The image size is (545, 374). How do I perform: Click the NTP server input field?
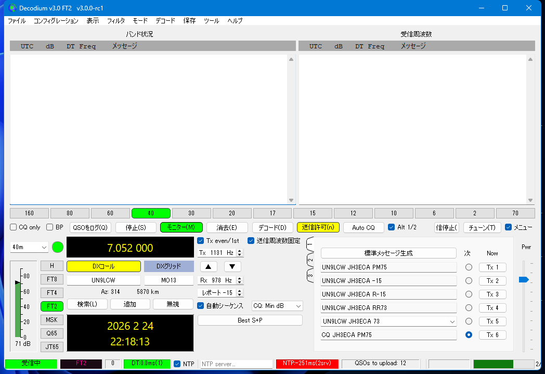237,364
